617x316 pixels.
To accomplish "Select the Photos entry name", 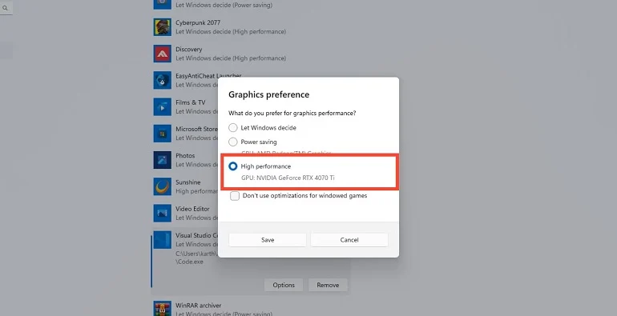I will click(x=185, y=156).
